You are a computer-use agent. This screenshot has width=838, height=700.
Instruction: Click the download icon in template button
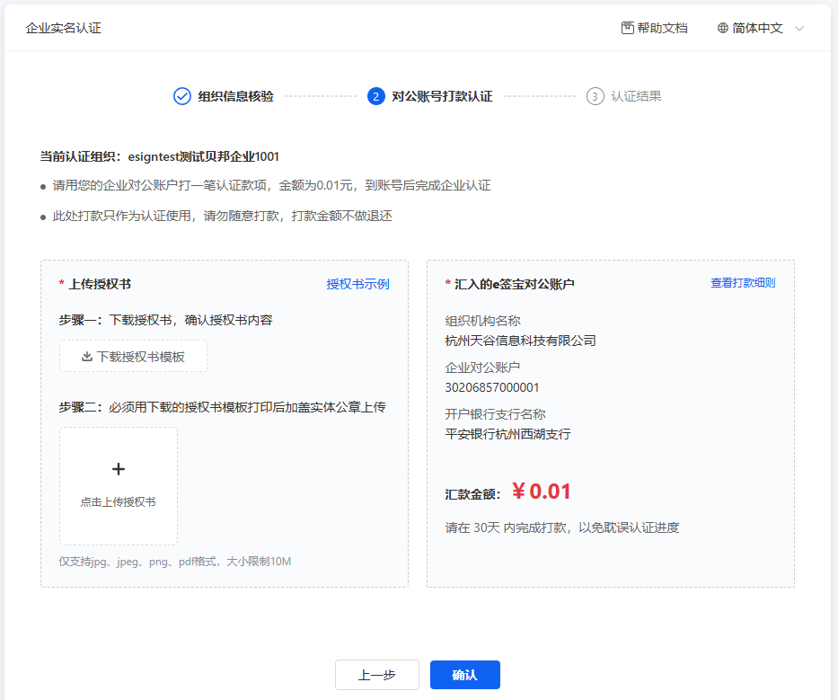pyautogui.click(x=87, y=357)
